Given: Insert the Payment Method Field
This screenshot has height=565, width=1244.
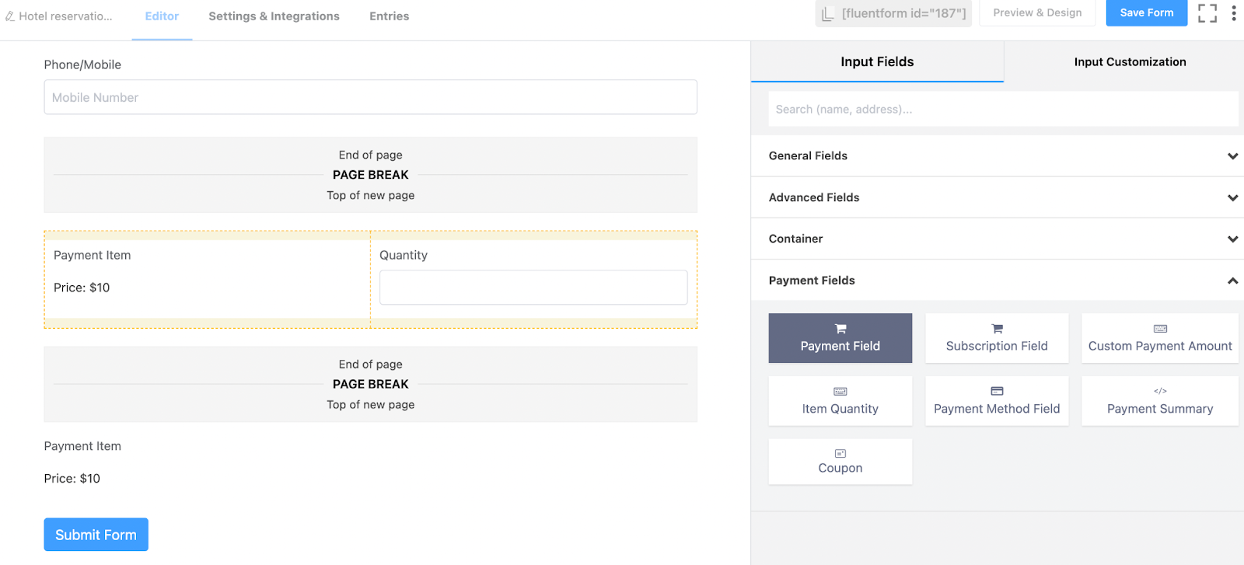Looking at the screenshot, I should pyautogui.click(x=997, y=401).
